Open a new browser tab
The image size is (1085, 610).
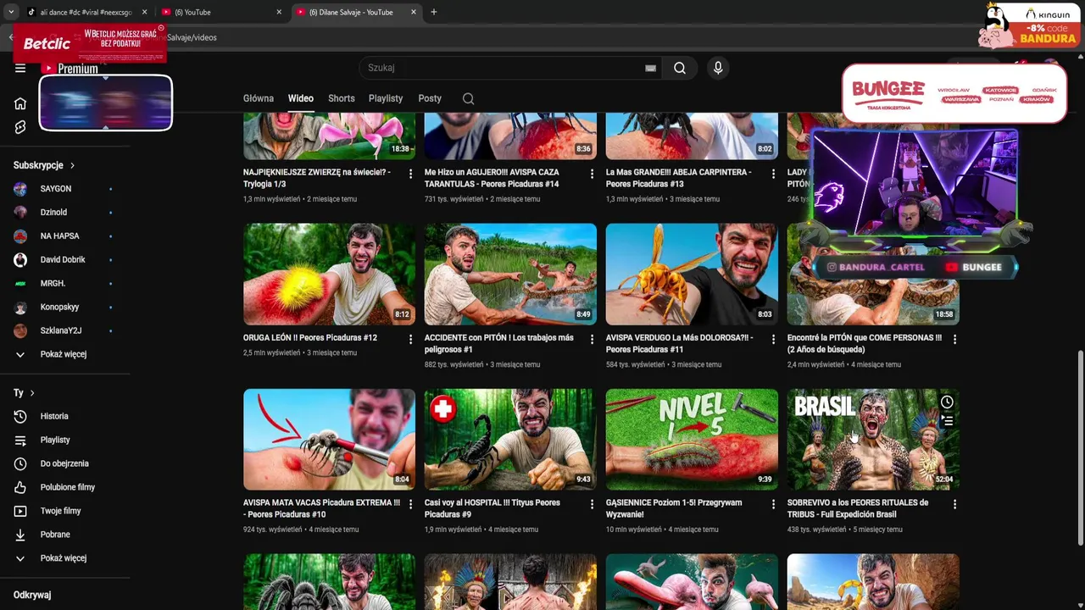434,12
